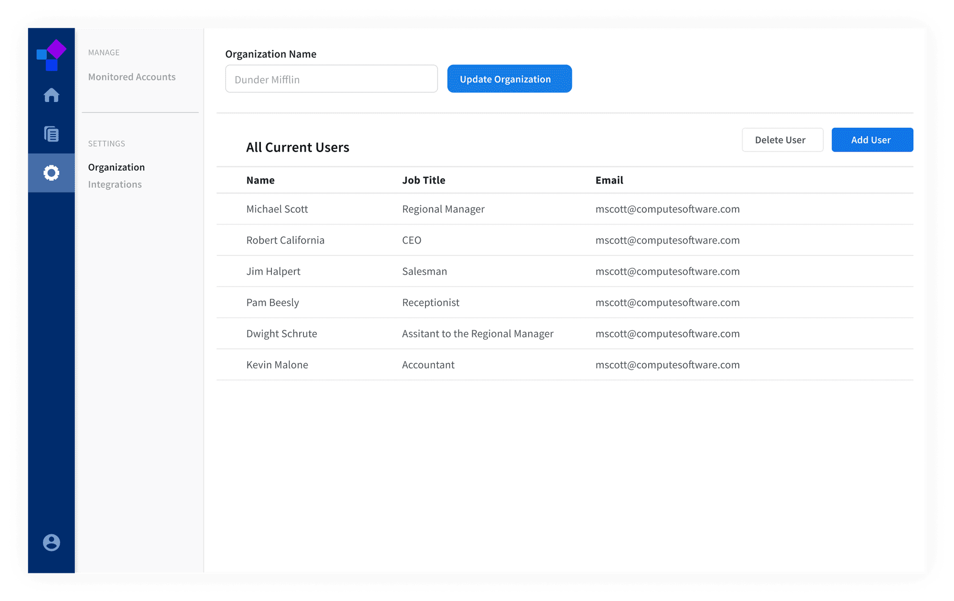
Task: Click the Job Title column header
Action: [x=424, y=180]
